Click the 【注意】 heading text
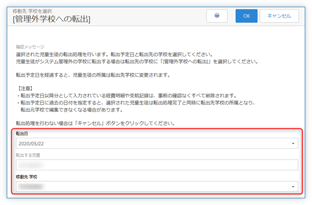The width and height of the screenshot is (312, 205). click(25, 88)
